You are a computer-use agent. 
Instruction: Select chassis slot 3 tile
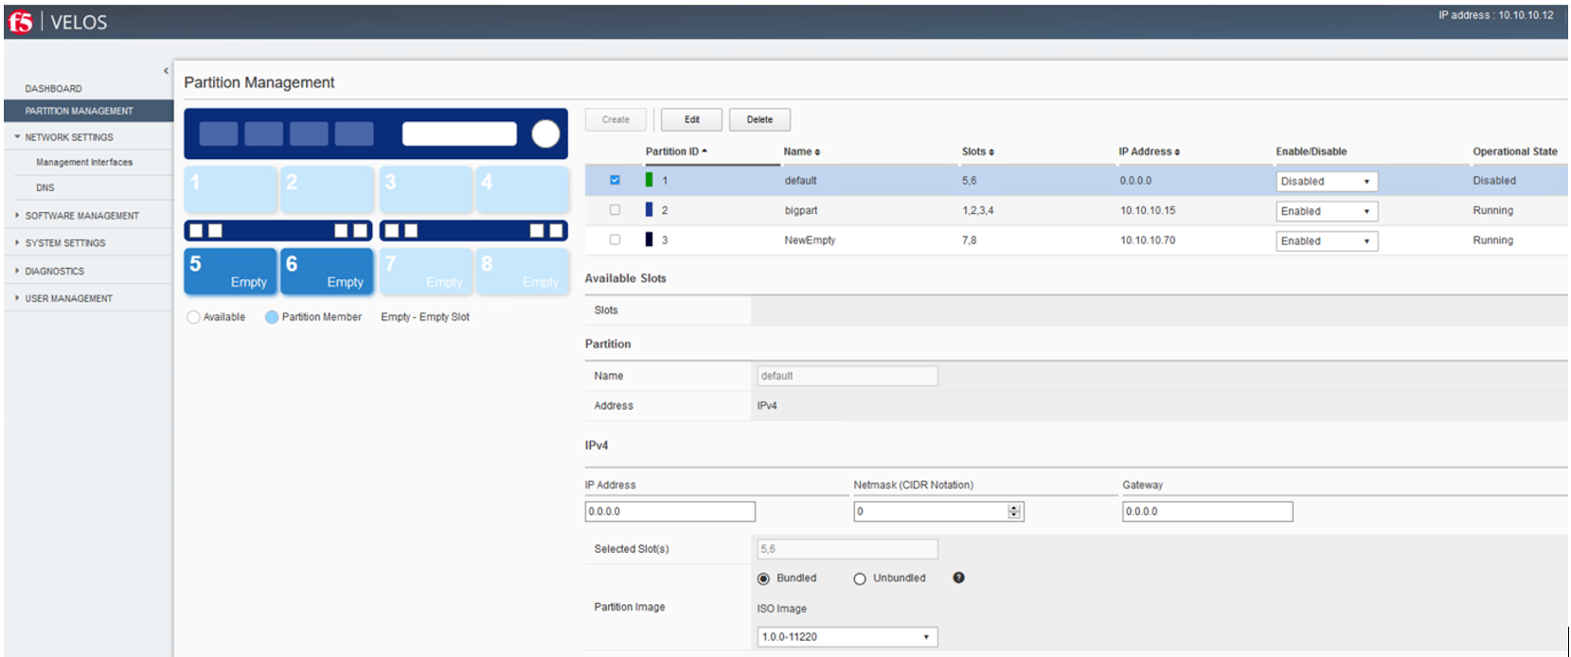425,189
